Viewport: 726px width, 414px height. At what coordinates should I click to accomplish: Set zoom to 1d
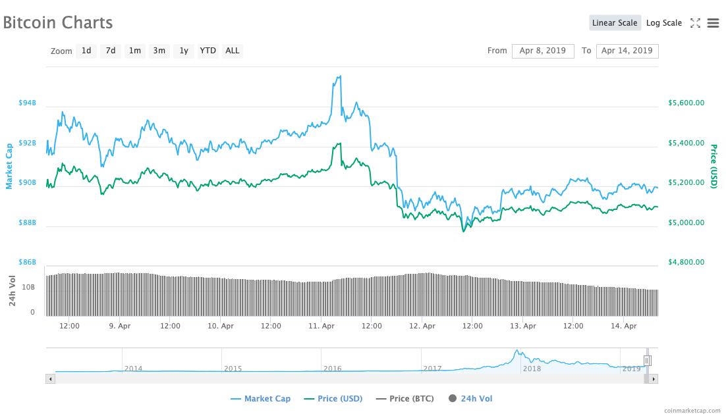coord(86,51)
